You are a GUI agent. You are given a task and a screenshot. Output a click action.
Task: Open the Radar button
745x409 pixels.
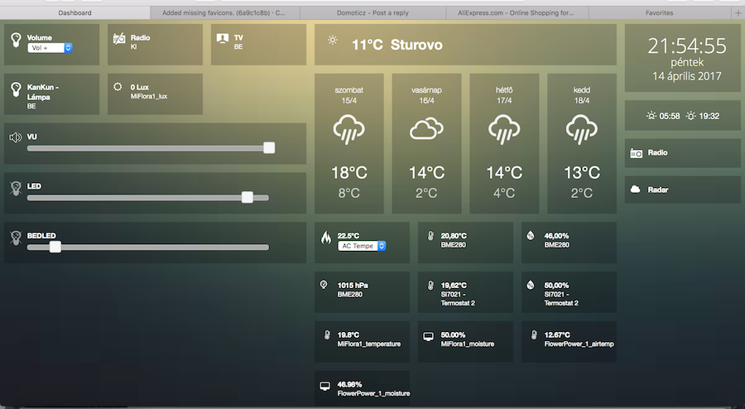coord(682,190)
